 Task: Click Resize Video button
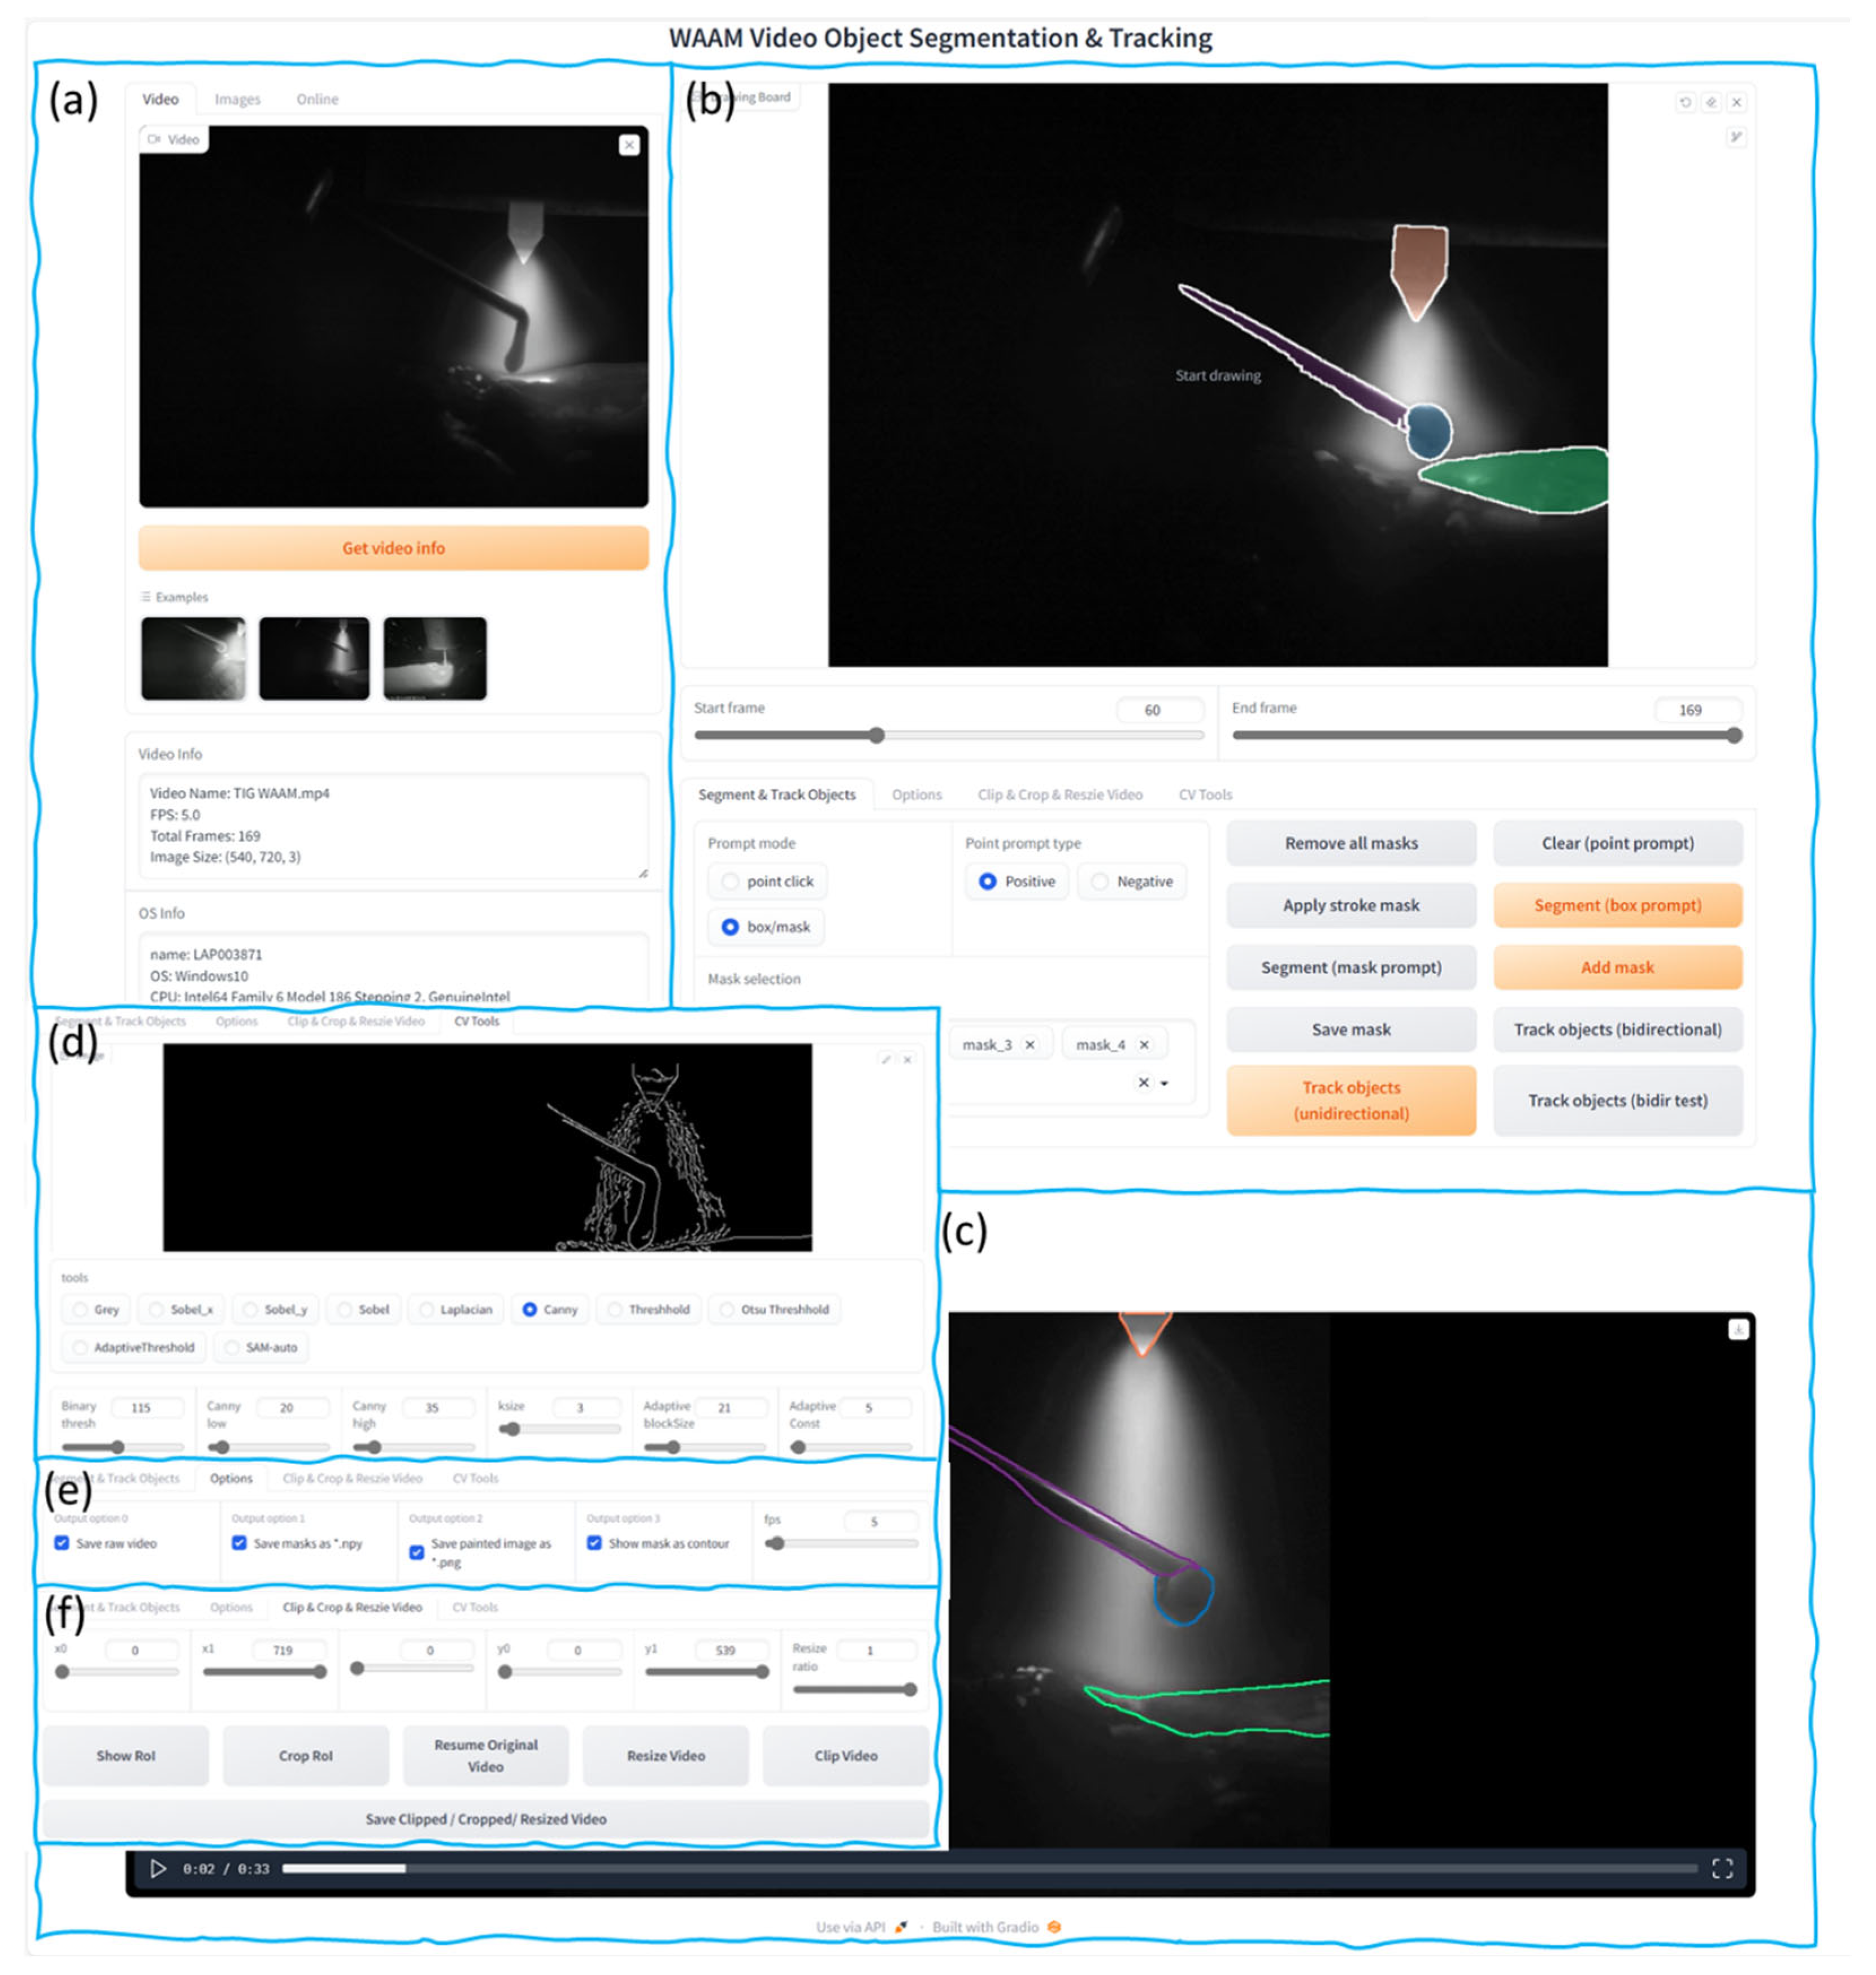tap(666, 1755)
